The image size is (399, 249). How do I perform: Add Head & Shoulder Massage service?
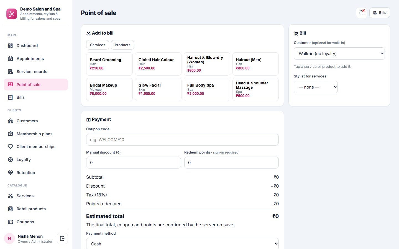point(255,89)
